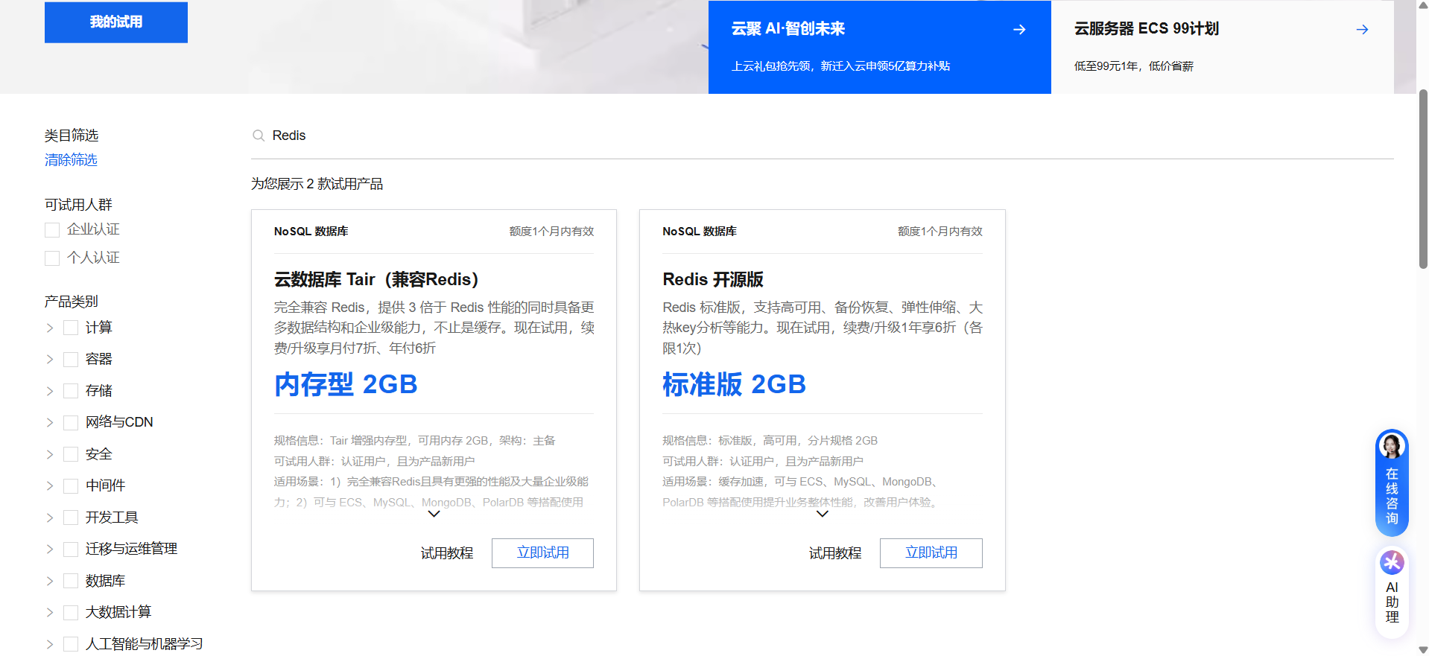Screen dimensions: 1429x656
Task: Tick the 存储 category checkbox
Action: [71, 391]
